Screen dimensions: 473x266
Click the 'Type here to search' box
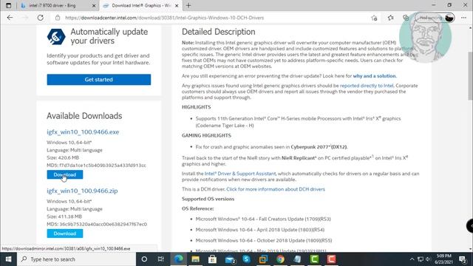76,259
